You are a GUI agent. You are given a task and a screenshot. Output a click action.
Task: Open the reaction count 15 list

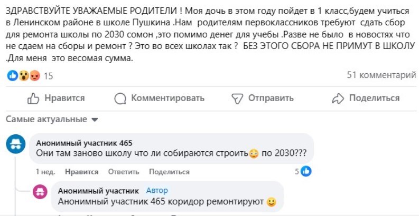48,76
